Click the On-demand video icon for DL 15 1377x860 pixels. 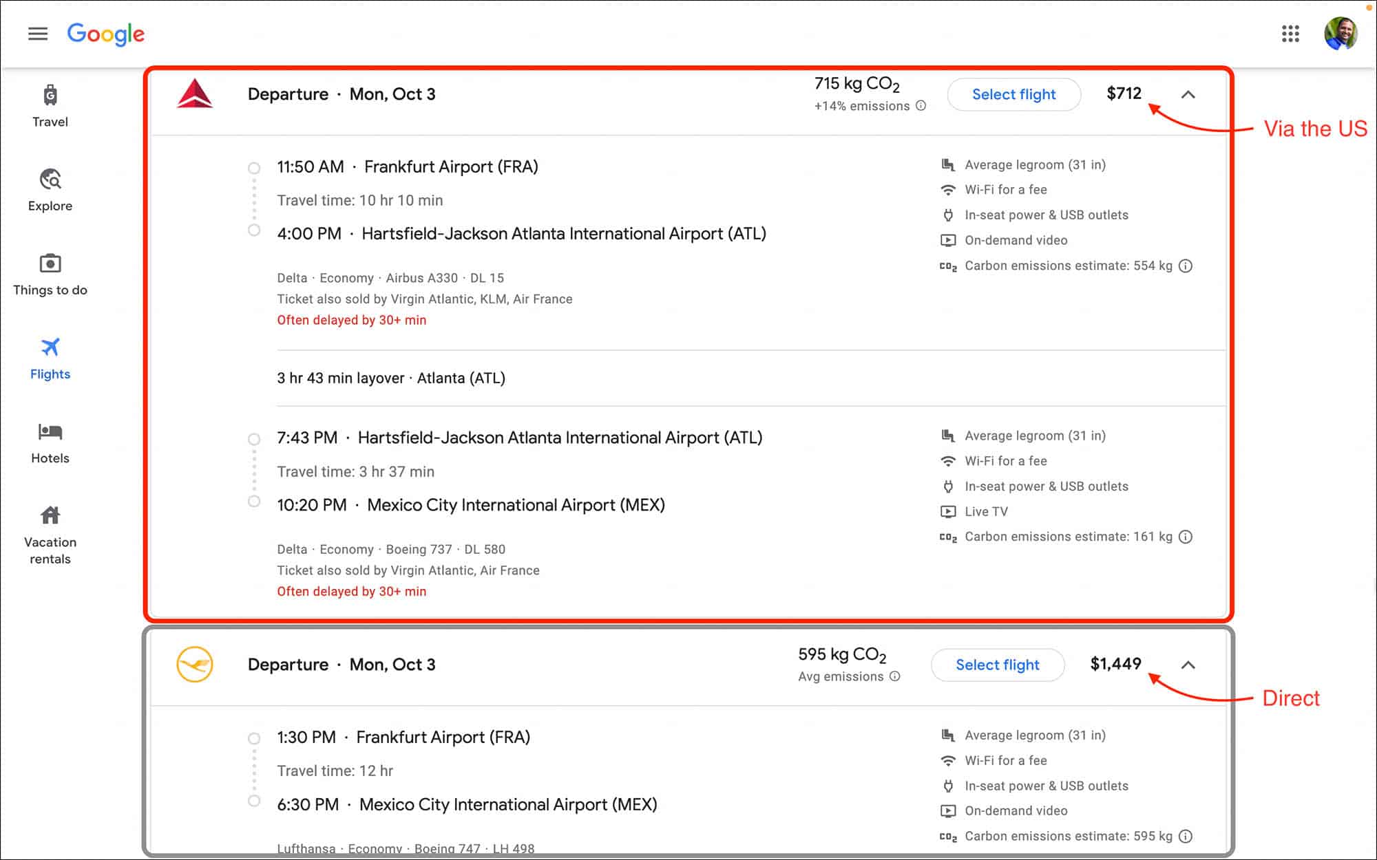point(948,240)
